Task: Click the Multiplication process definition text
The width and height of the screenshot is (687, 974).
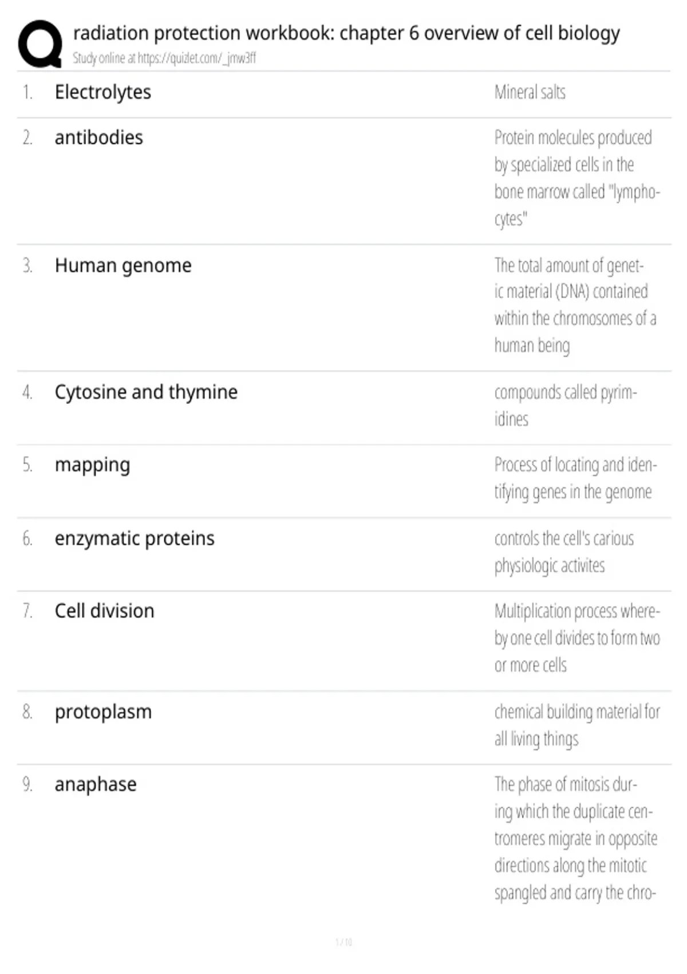Action: click(x=577, y=638)
